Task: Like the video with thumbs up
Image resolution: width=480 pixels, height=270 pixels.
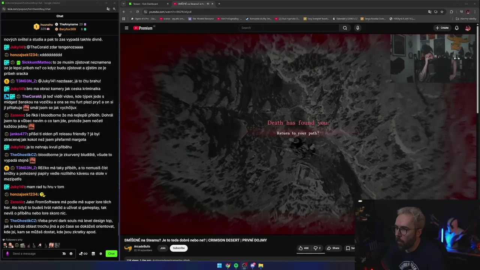Action: [x=303, y=248]
